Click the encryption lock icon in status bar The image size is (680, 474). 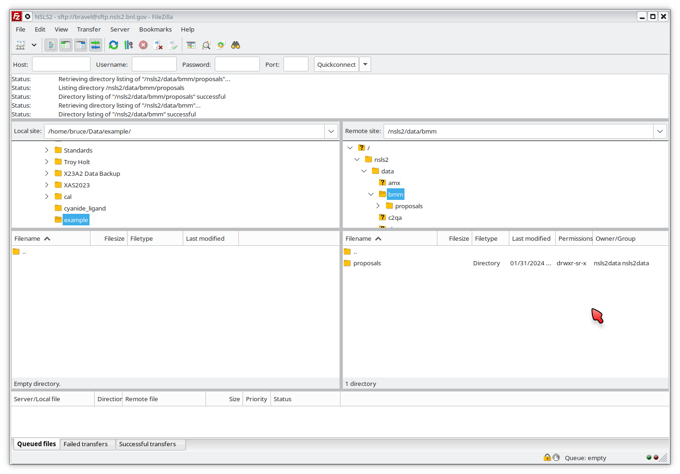547,457
